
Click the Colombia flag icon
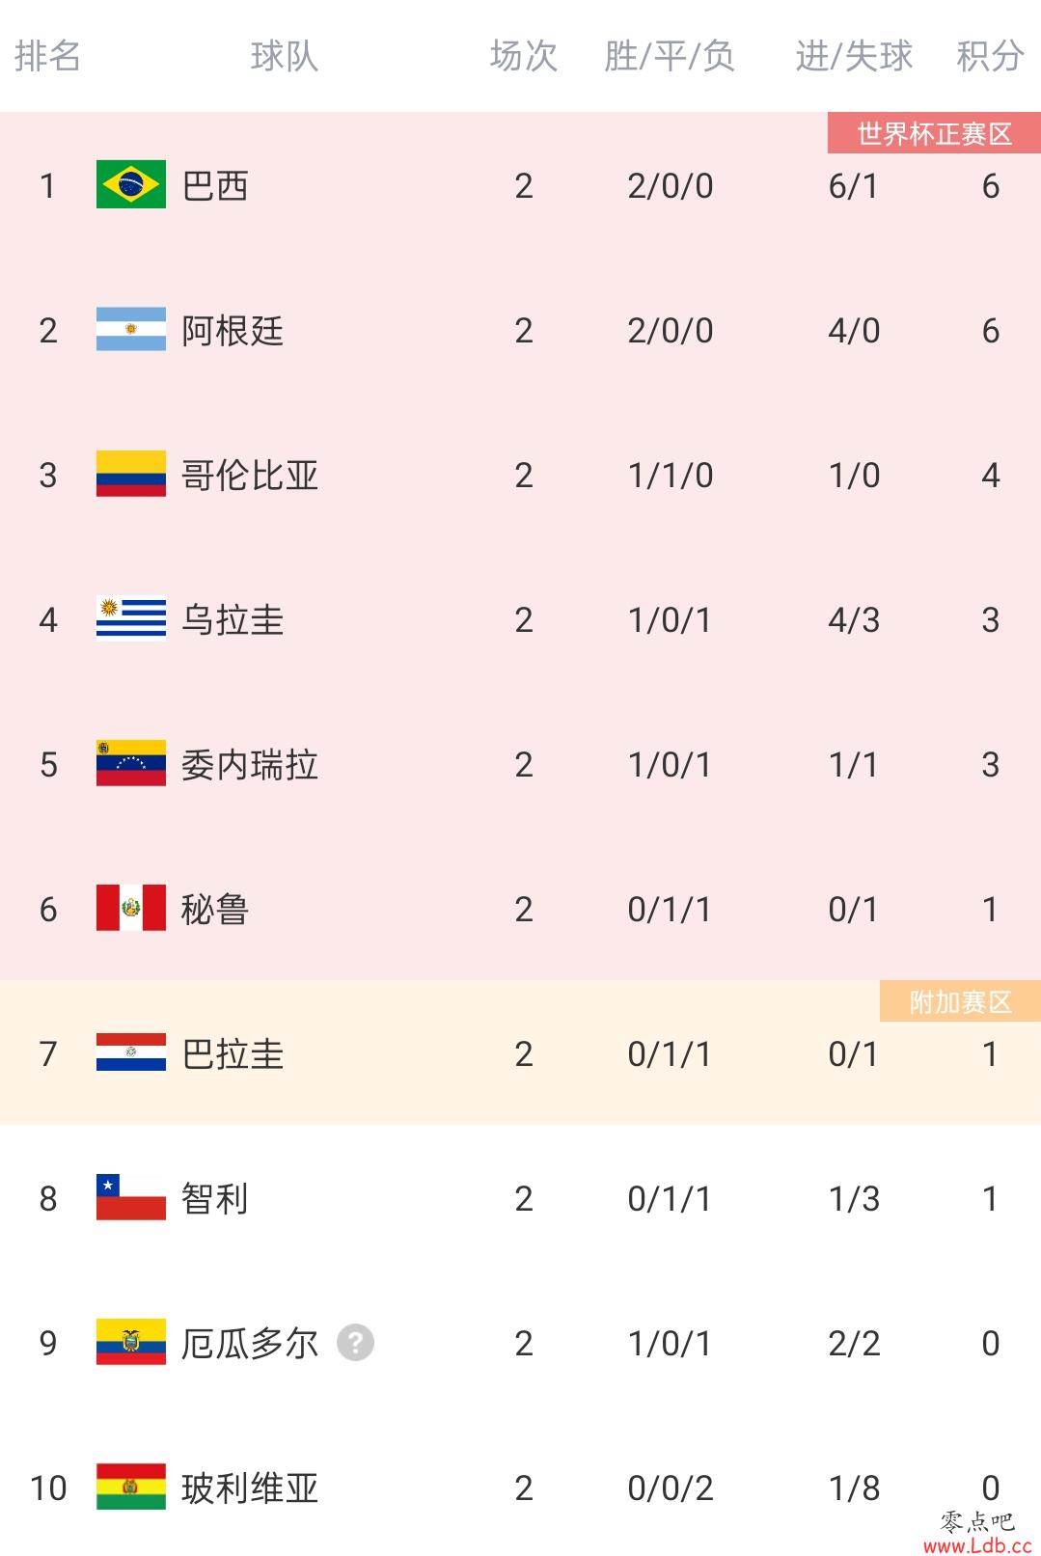click(131, 474)
